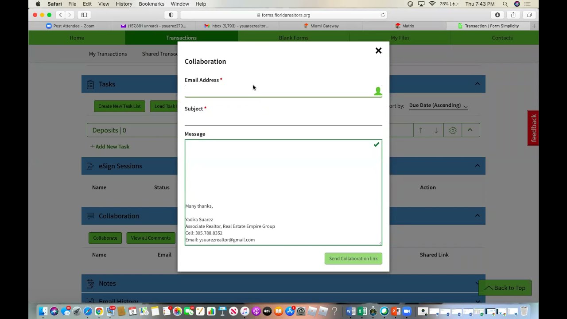Viewport: 567px width, 319px height.
Task: Create a new task list
Action: (119, 106)
